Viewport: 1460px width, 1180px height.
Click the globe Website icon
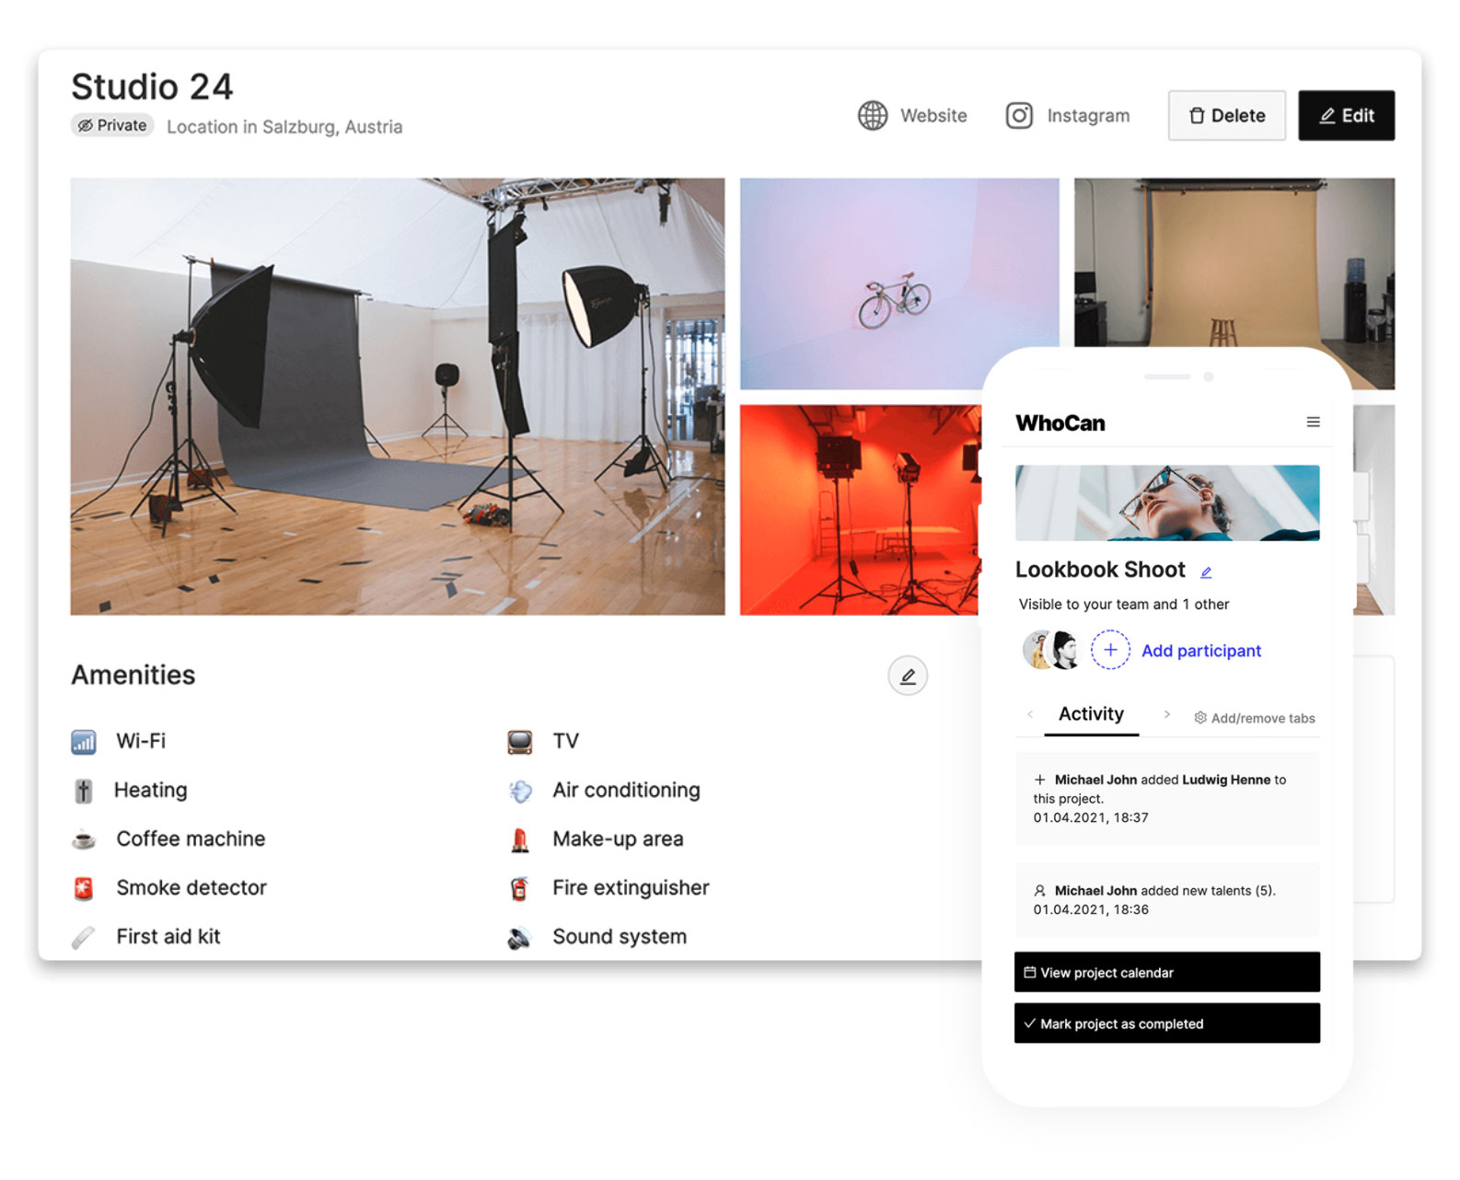[x=873, y=116]
